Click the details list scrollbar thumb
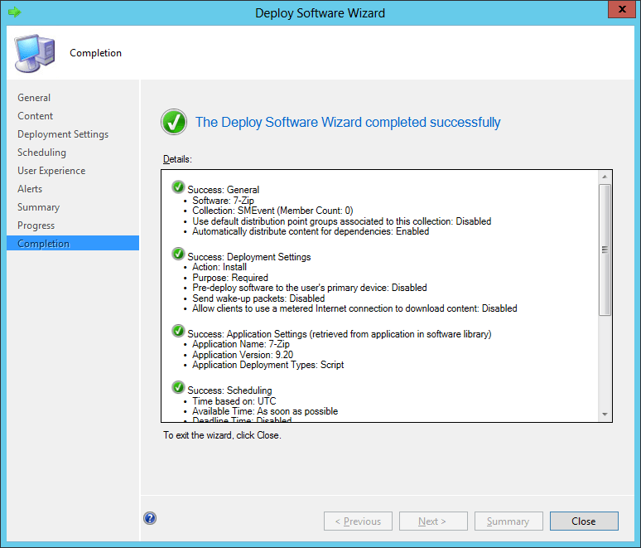Screen dimensions: 641x548 (x=605, y=249)
